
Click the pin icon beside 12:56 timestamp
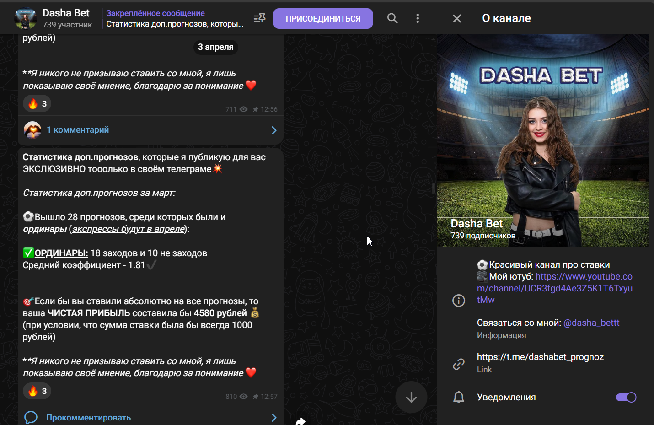click(255, 109)
